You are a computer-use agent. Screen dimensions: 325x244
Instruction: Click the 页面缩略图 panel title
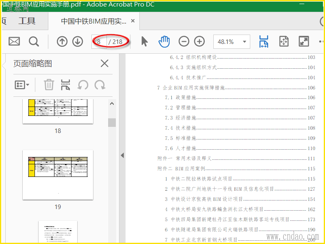point(32,63)
